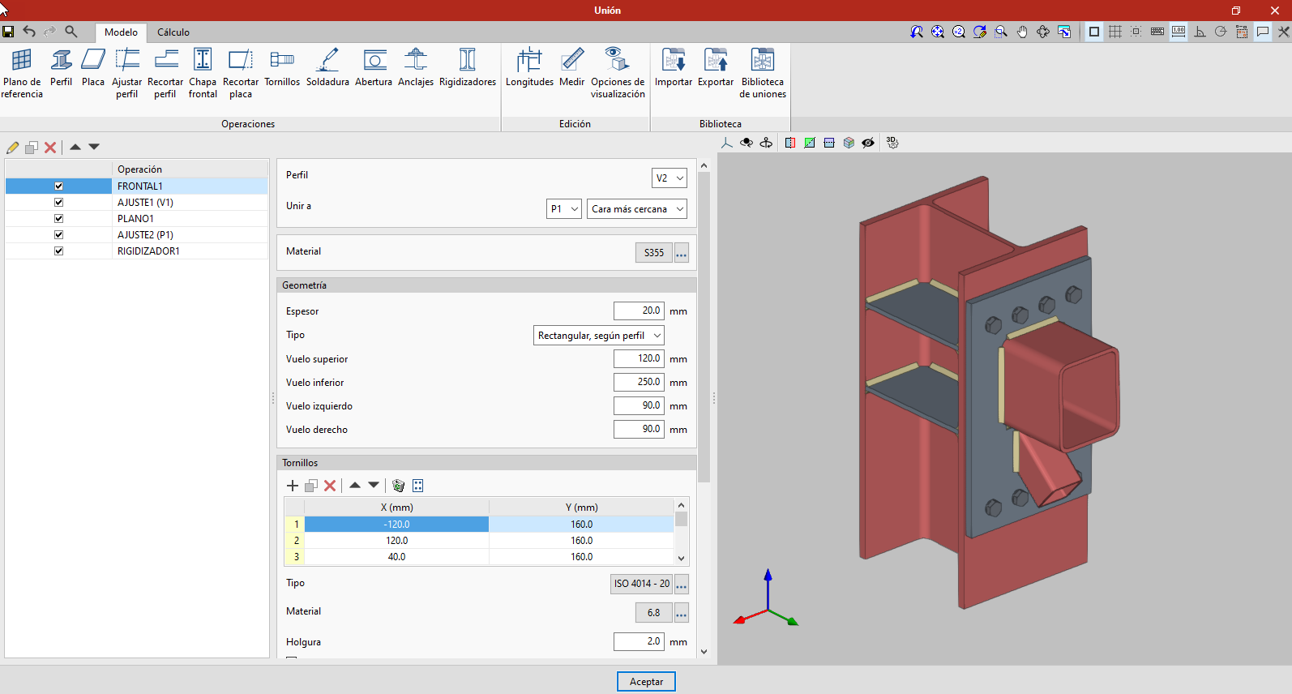
Task: Click the ISO 4014 - 20 bolt type button
Action: point(642,584)
